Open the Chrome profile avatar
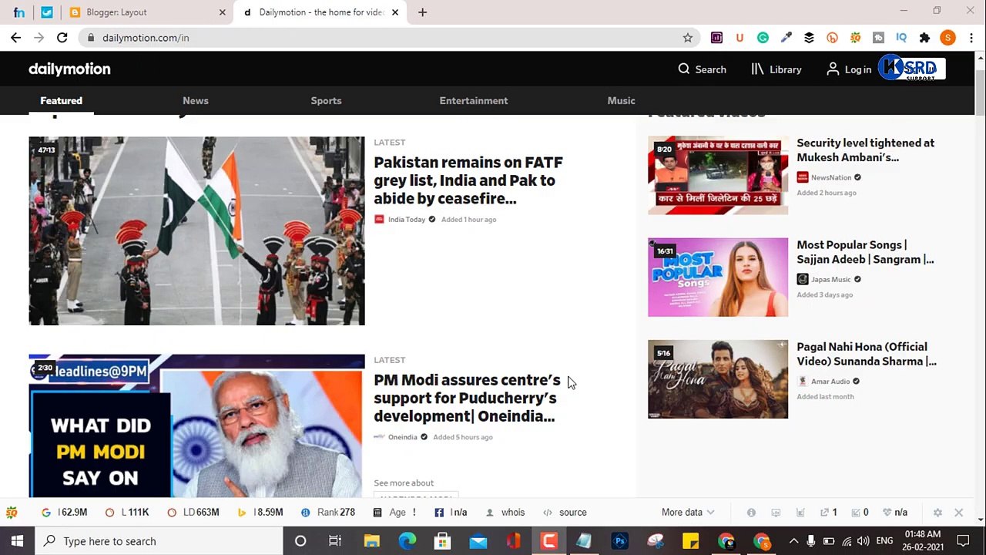The image size is (986, 555). [948, 38]
